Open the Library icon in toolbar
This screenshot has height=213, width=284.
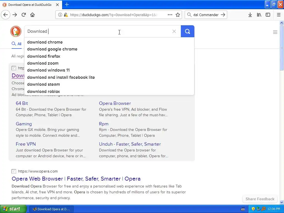259,15
